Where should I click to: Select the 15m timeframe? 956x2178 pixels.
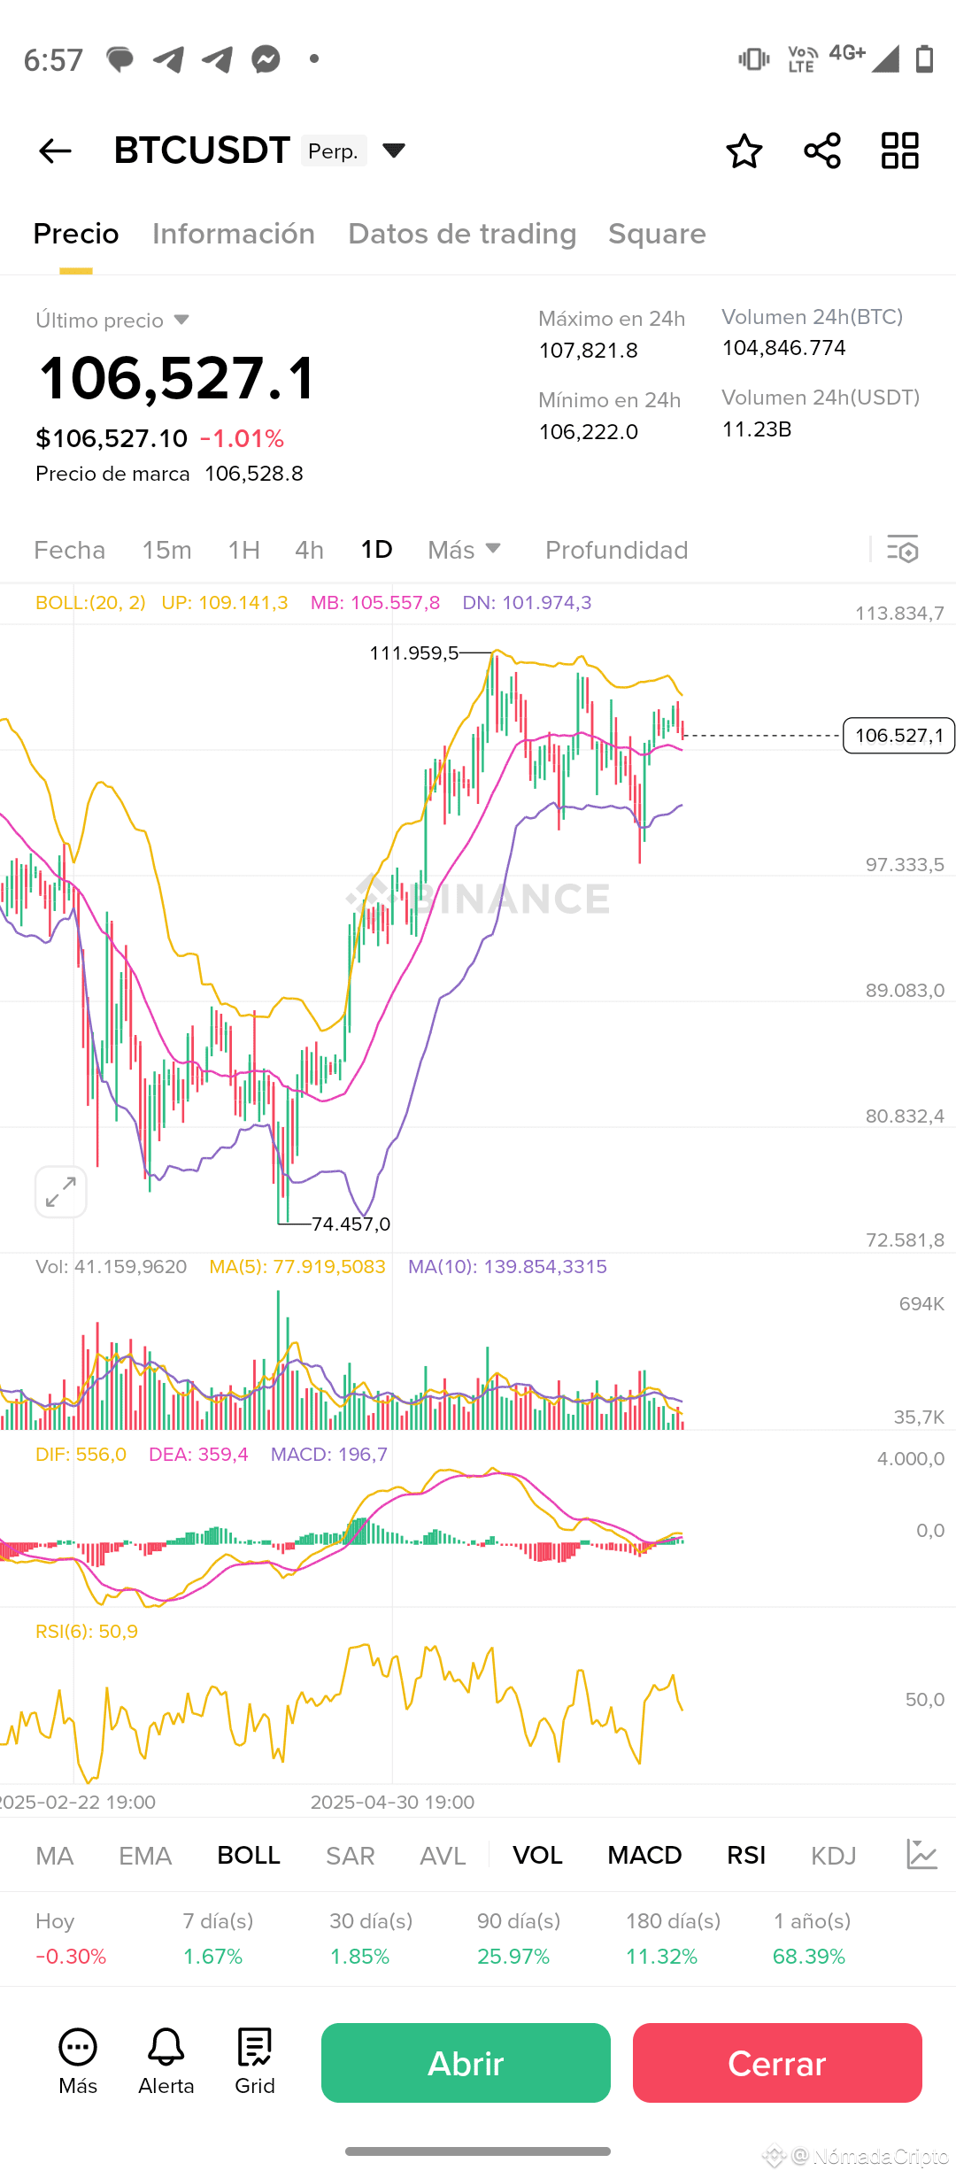(166, 550)
